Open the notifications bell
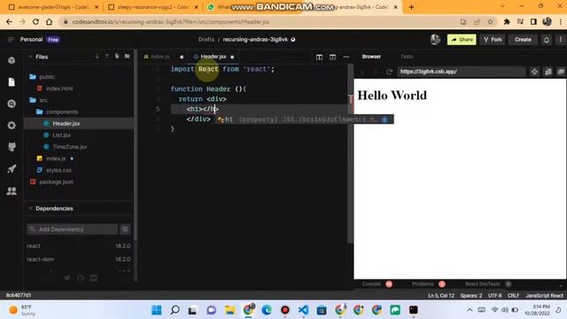 [x=547, y=40]
